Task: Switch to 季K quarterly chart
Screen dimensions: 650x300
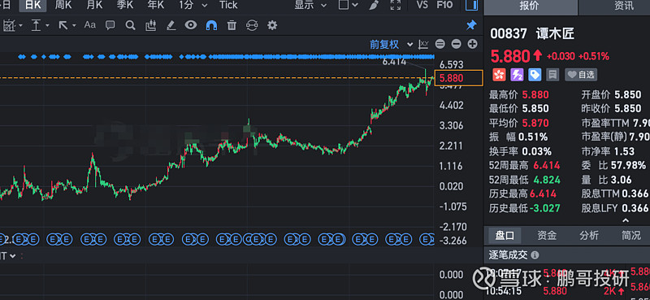Action: tap(125, 6)
